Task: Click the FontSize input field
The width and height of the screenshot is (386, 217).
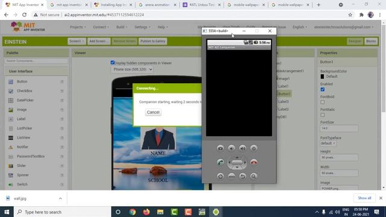Action: point(339,128)
